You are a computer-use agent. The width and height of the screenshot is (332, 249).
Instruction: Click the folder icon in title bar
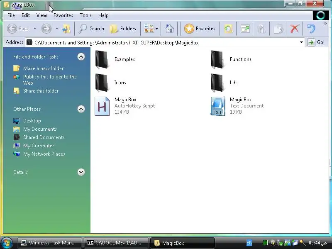pyautogui.click(x=7, y=5)
